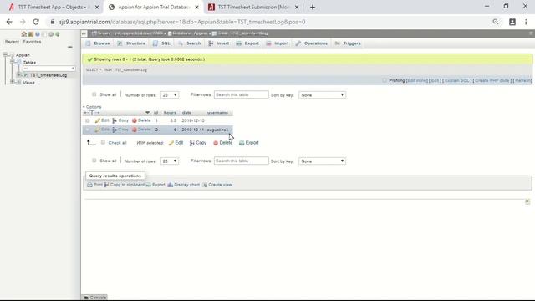Open the upper Number of rows dropdown
The height and width of the screenshot is (301, 535).
pos(170,94)
